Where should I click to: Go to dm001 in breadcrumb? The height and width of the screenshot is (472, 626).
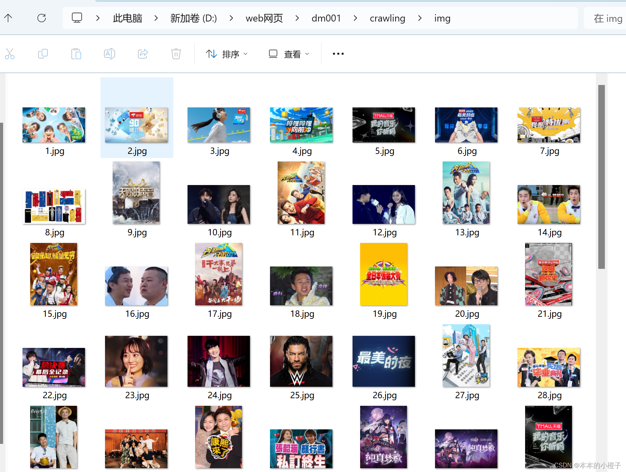(x=326, y=18)
